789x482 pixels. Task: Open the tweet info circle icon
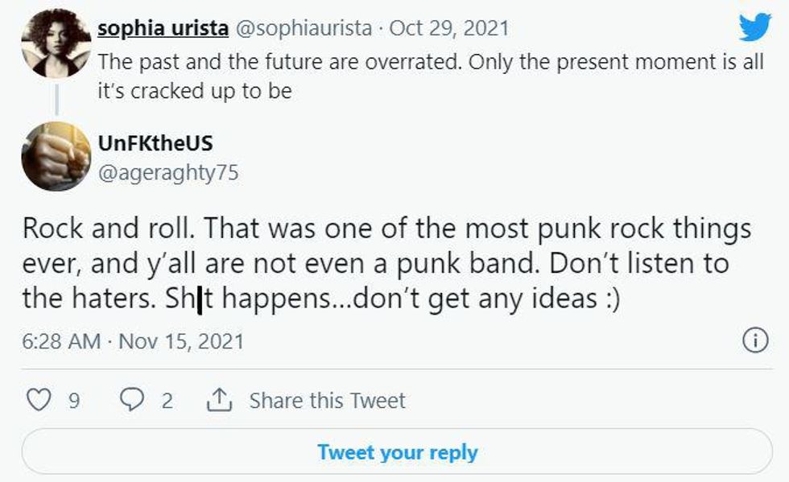coord(754,341)
